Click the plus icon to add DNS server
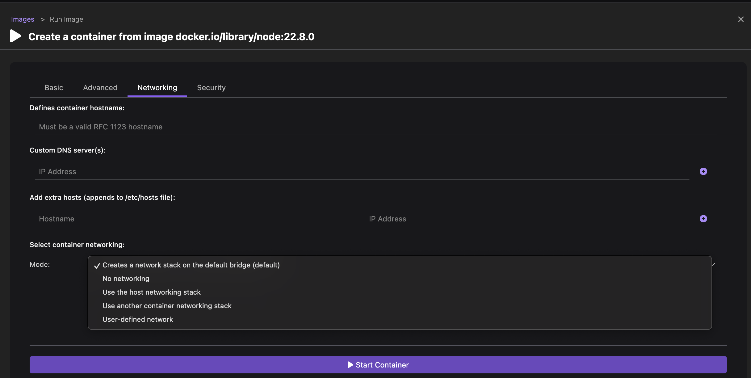Viewport: 751px width, 378px height. click(703, 171)
